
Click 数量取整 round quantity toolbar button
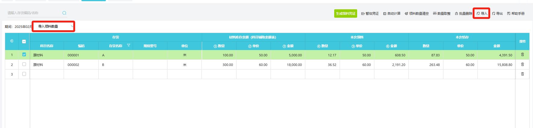pyautogui.click(x=442, y=13)
